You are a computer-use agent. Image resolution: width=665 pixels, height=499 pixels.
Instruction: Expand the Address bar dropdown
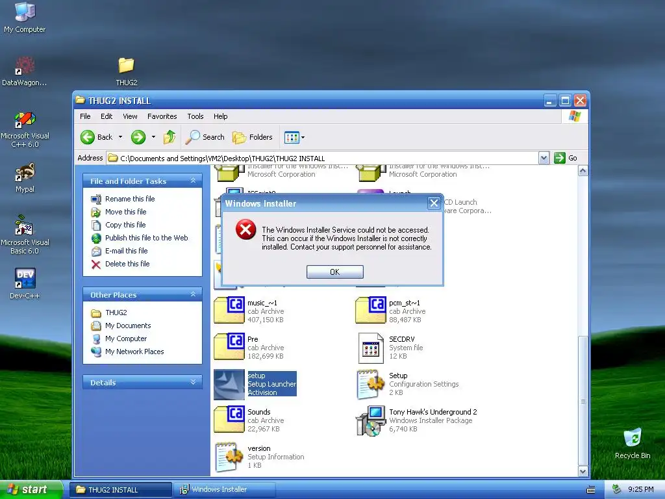point(544,159)
